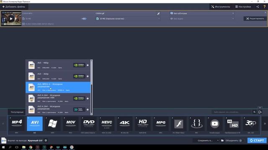Open the device detection icon beside search

[260, 112]
